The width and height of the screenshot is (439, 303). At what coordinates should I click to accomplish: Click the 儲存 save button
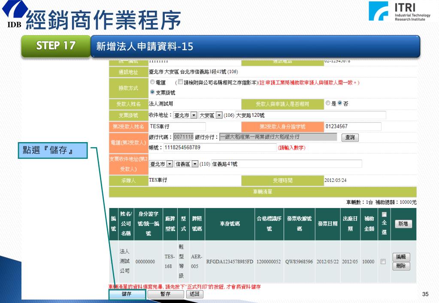pyautogui.click(x=127, y=294)
